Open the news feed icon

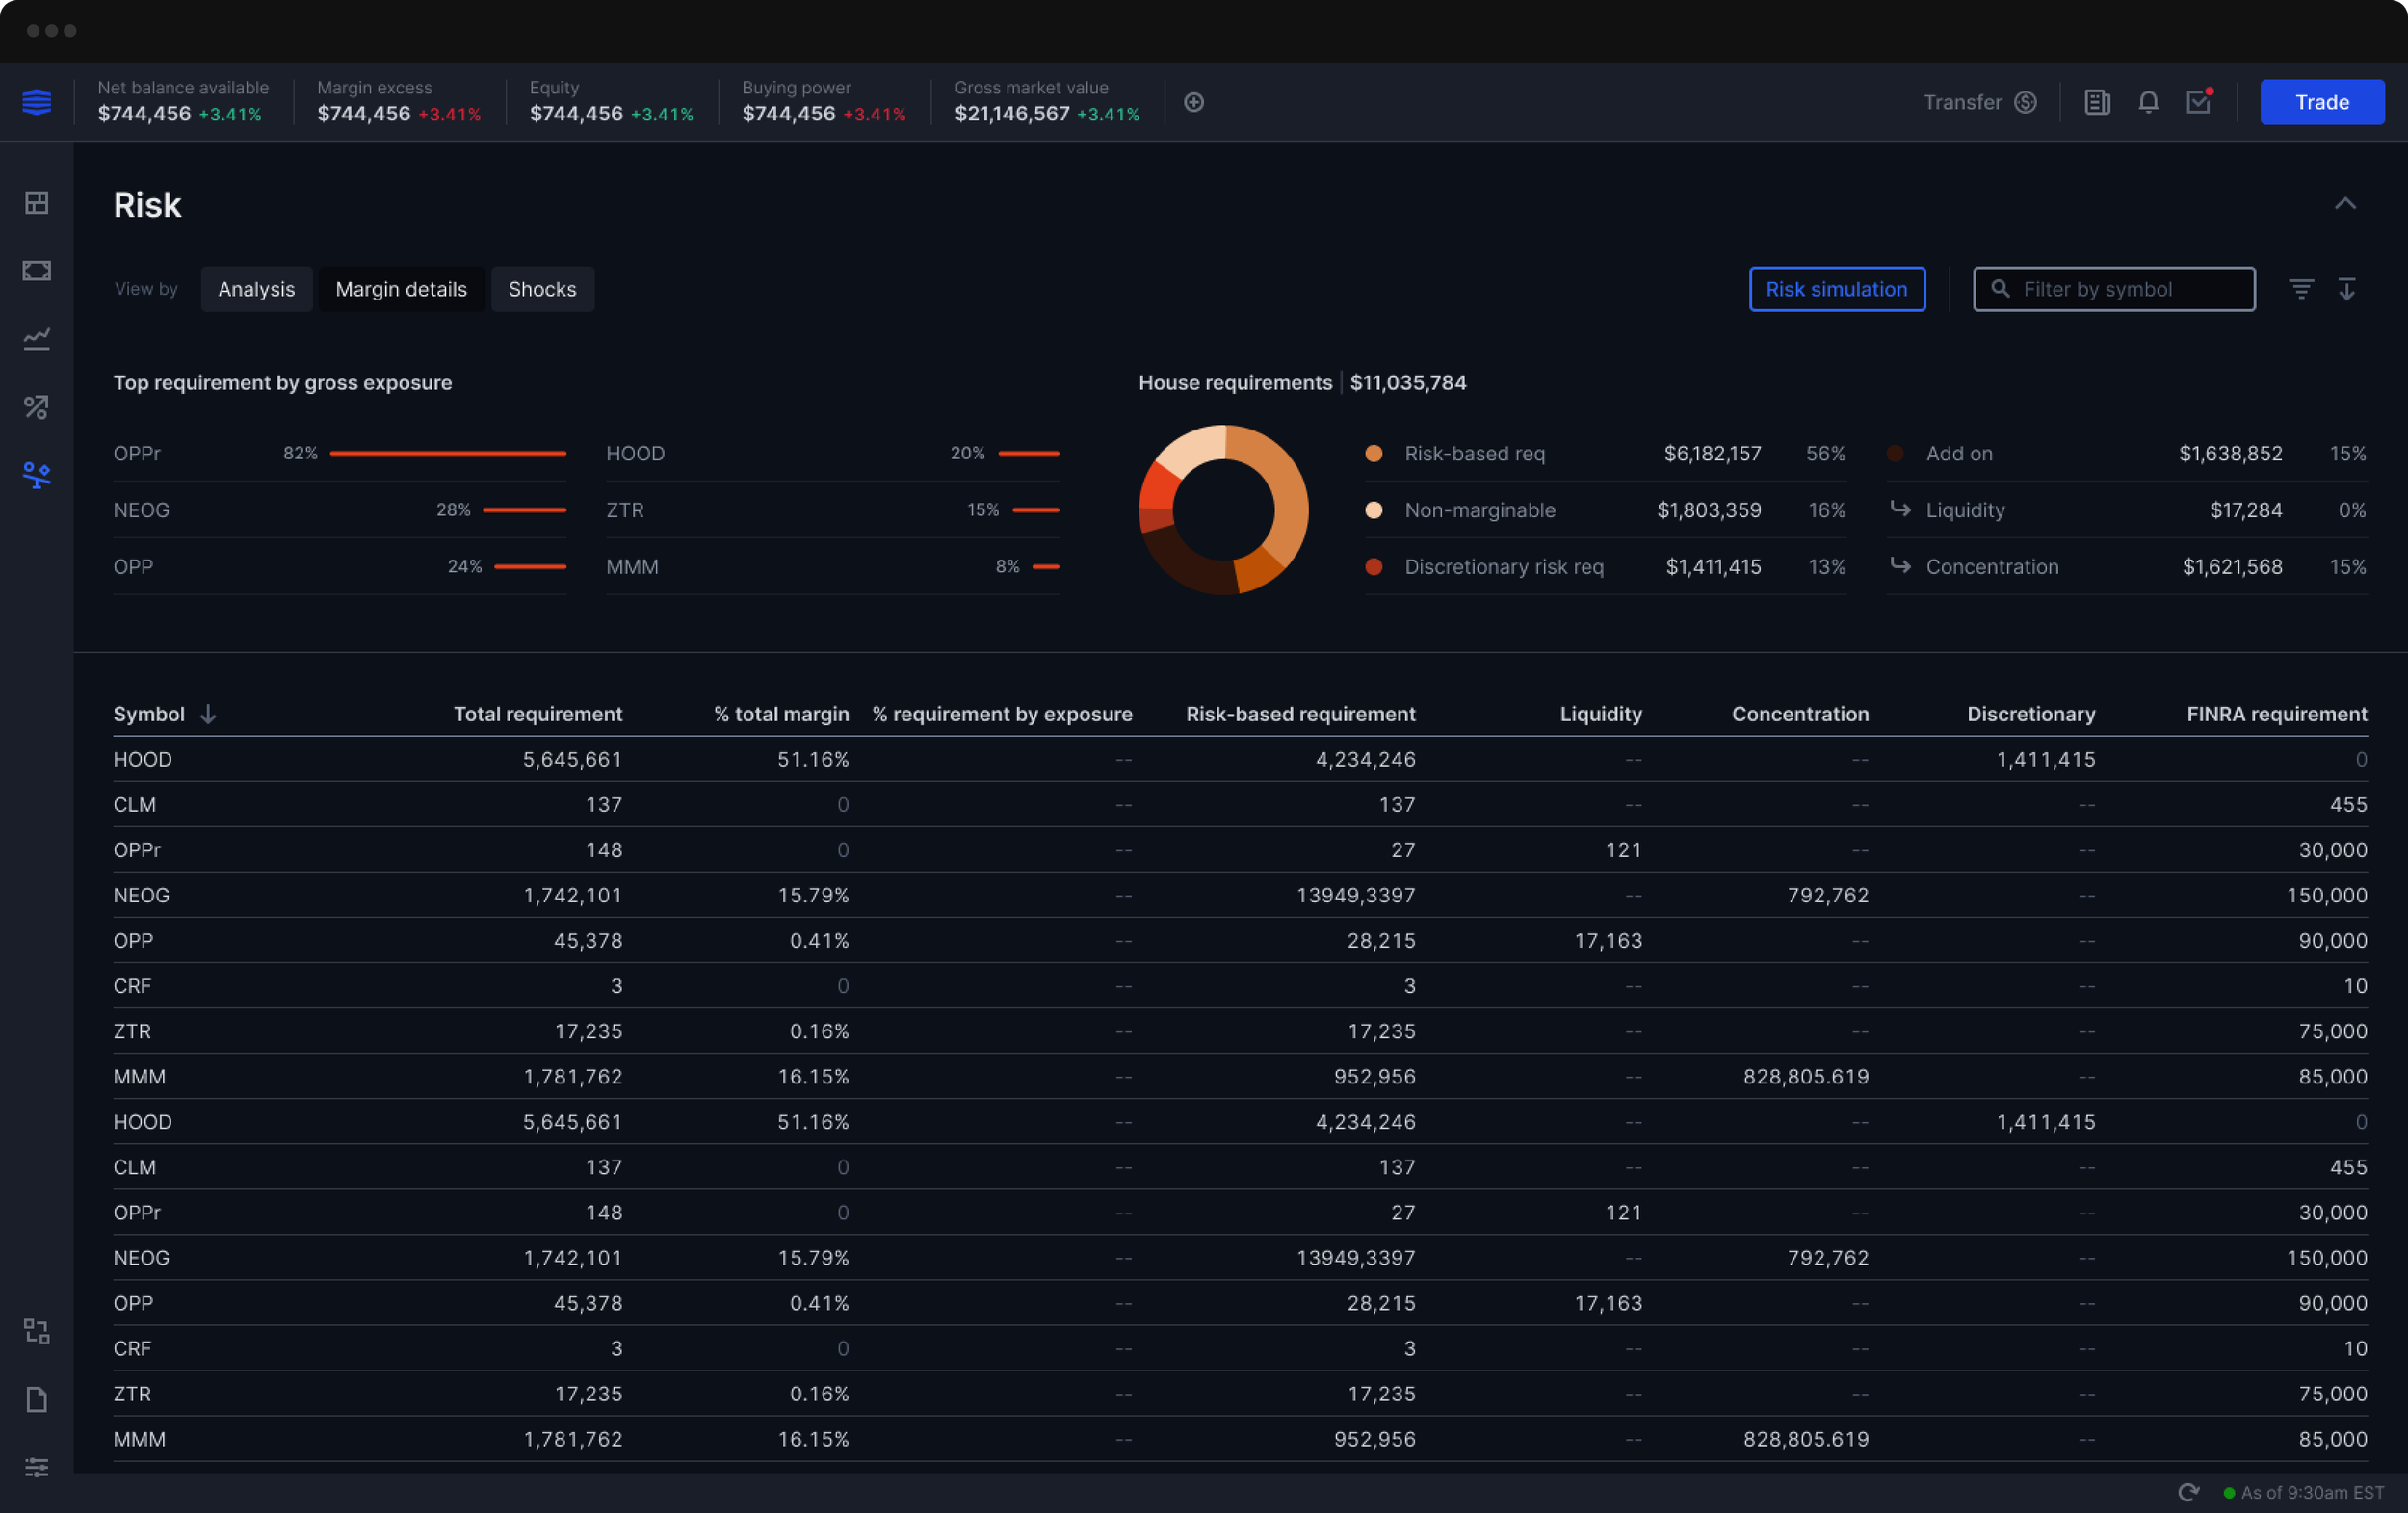click(2097, 102)
